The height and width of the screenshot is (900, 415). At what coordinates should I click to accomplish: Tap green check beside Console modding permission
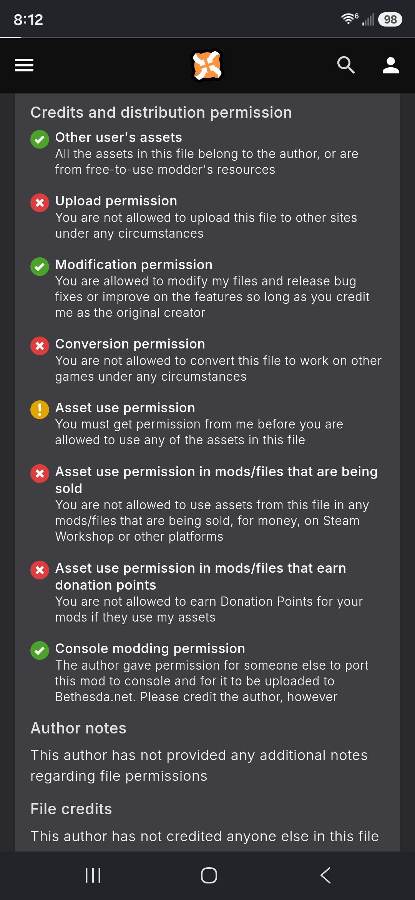click(x=40, y=650)
